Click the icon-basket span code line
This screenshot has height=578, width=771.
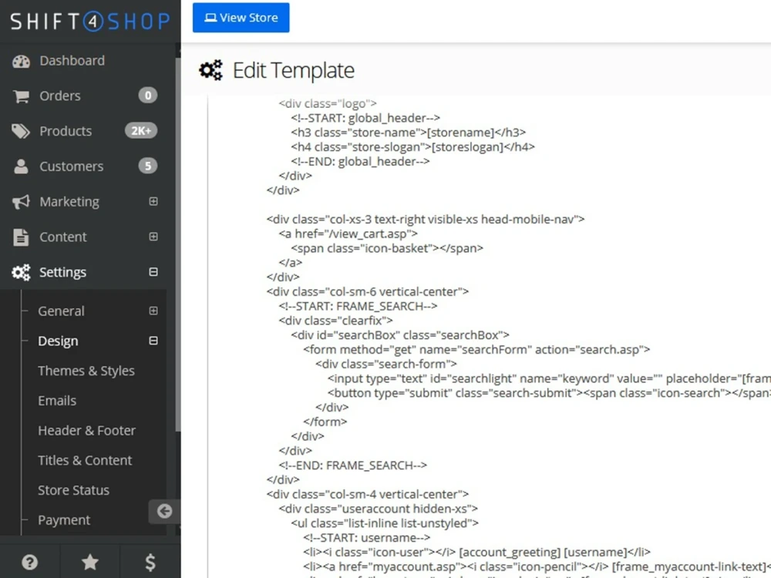tap(387, 248)
